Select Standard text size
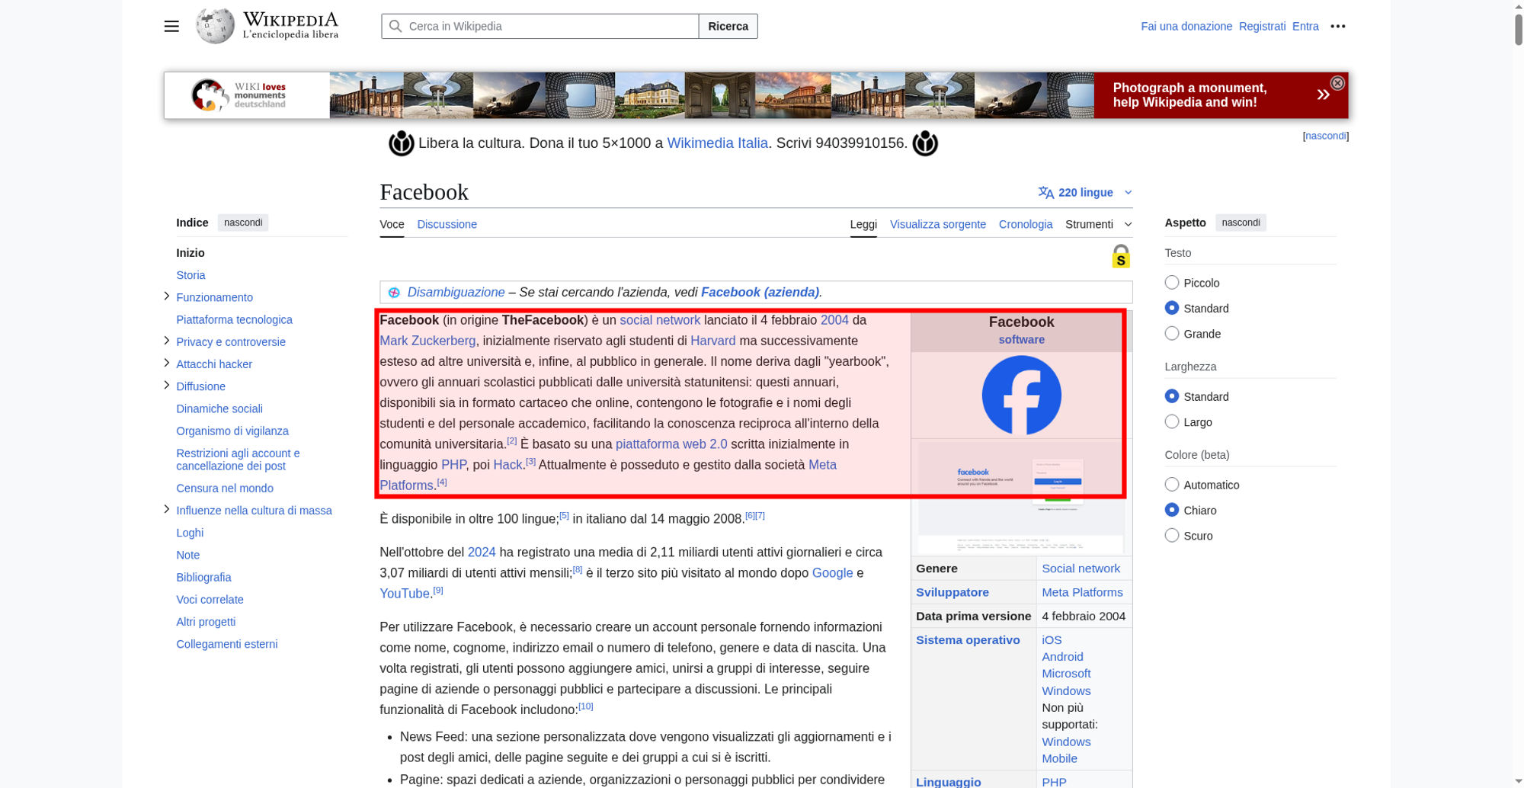Screen dimensions: 1524x788 click(1172, 308)
